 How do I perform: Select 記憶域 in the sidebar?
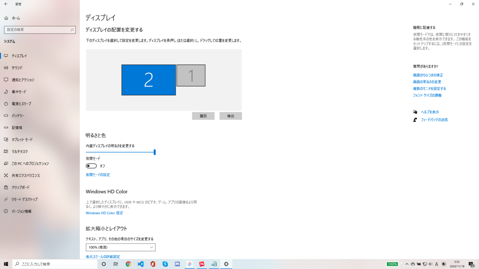pyautogui.click(x=24, y=128)
